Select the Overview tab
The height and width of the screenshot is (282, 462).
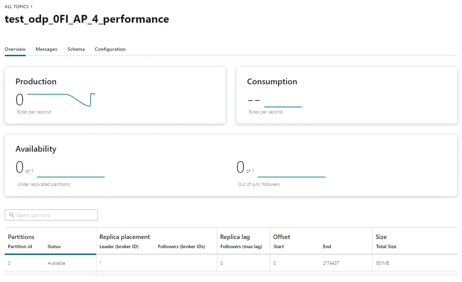click(15, 49)
